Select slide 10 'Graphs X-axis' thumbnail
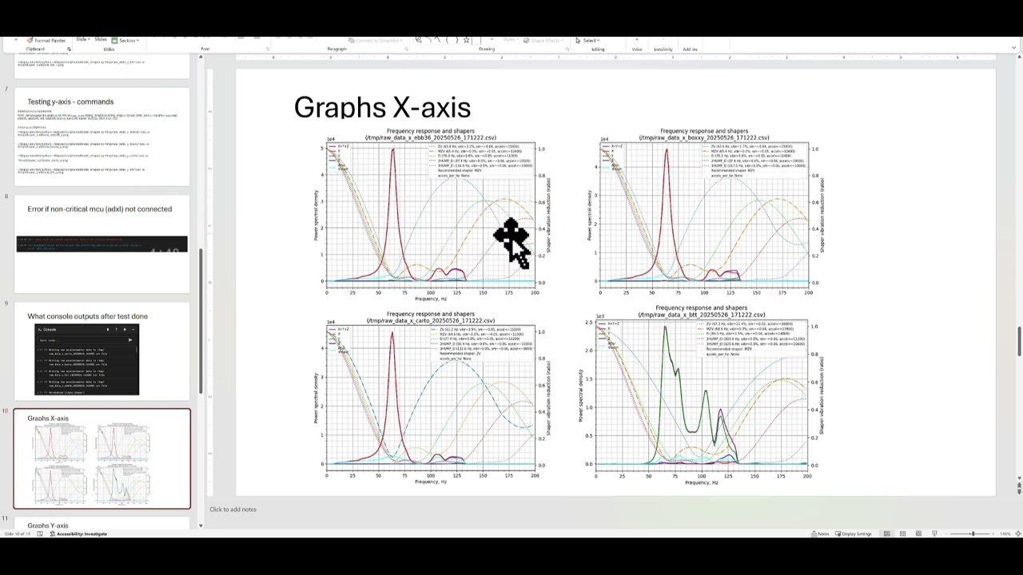This screenshot has width=1023, height=575. click(102, 458)
